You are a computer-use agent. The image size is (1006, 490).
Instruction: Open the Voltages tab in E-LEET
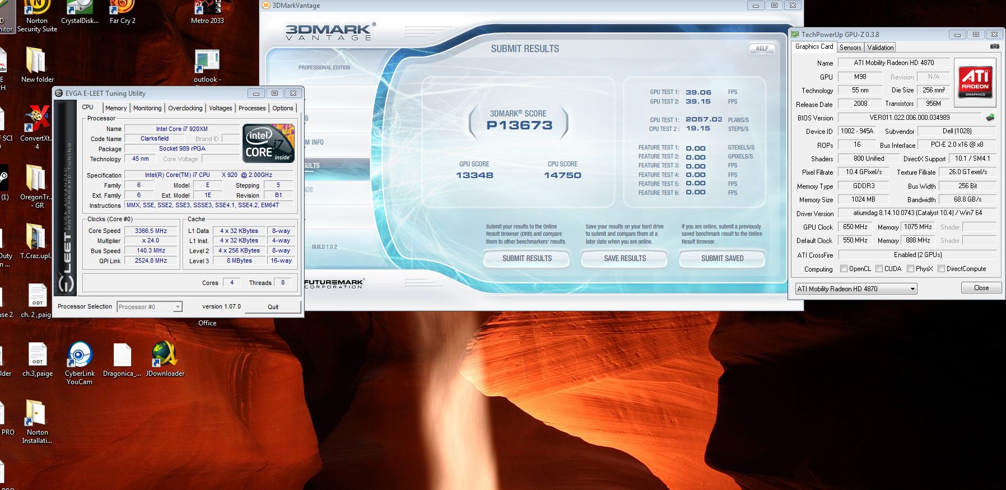pyautogui.click(x=221, y=108)
